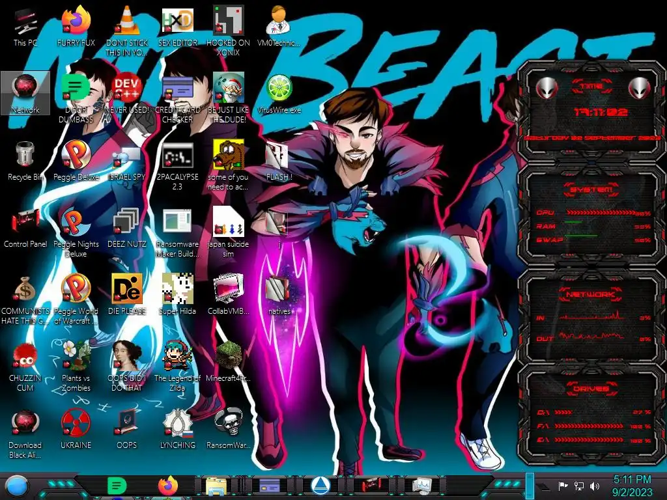Open the CollabVMB... desktop shortcut
The image size is (667, 500).
coord(228,294)
